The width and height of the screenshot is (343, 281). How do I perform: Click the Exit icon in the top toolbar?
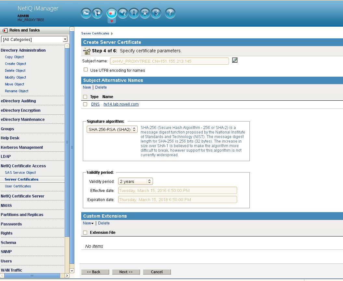97,13
